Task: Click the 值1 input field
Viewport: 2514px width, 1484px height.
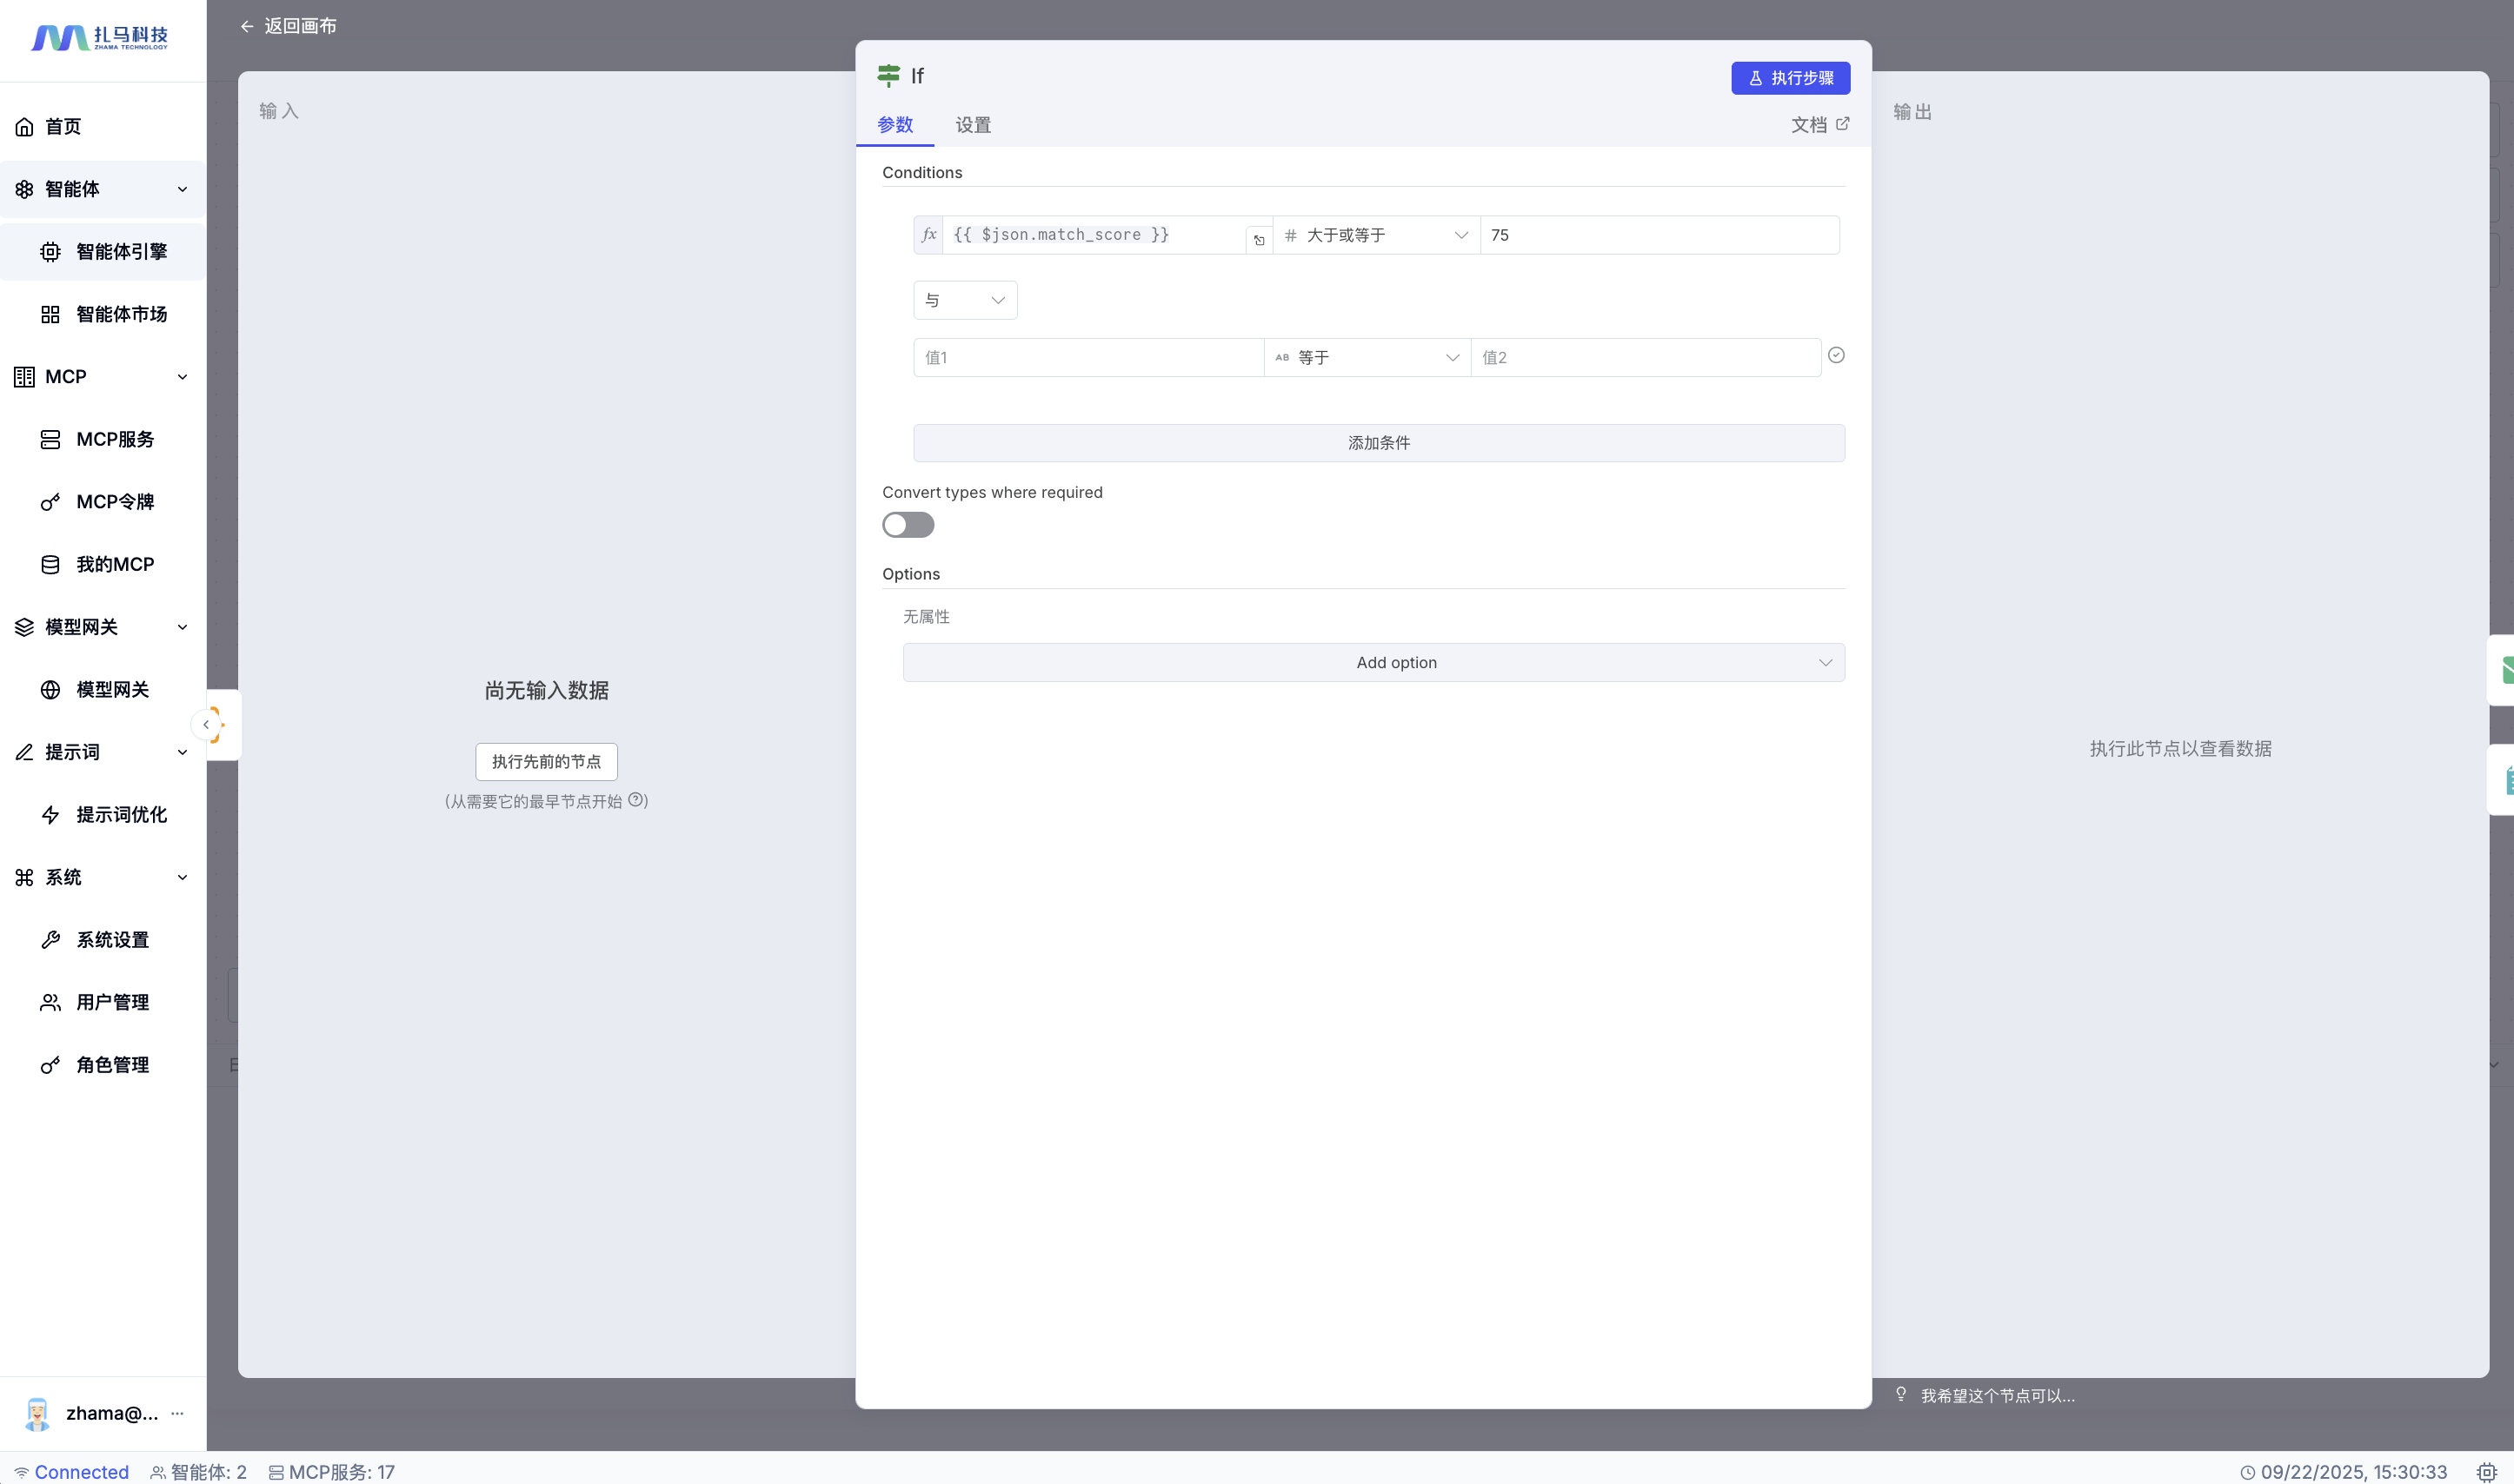Action: pyautogui.click(x=1087, y=357)
